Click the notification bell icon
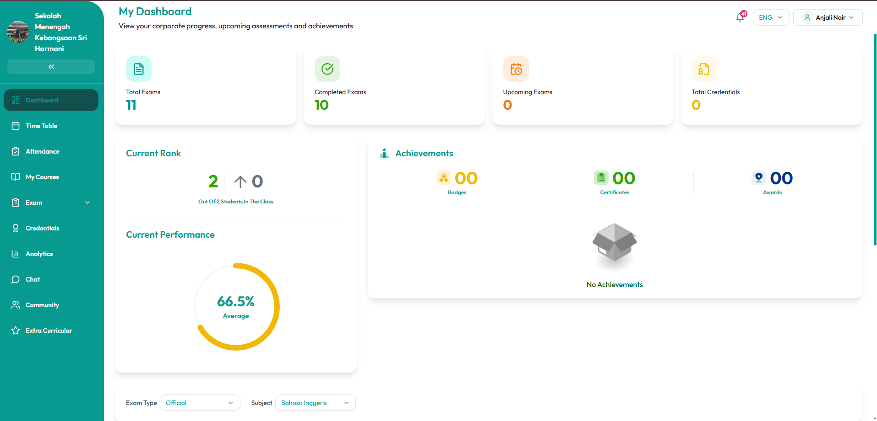 click(x=740, y=17)
